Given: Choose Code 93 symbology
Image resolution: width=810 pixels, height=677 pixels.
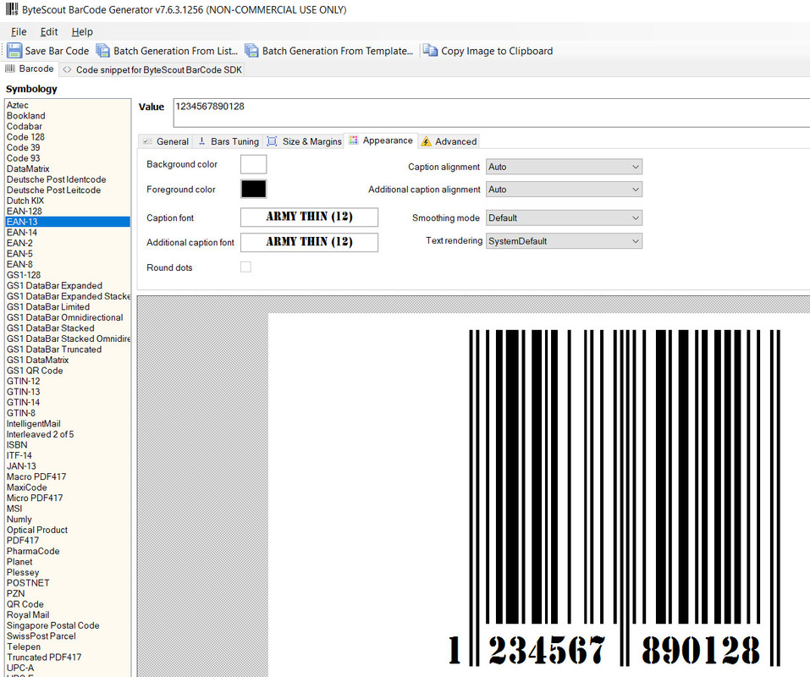Looking at the screenshot, I should [x=23, y=158].
